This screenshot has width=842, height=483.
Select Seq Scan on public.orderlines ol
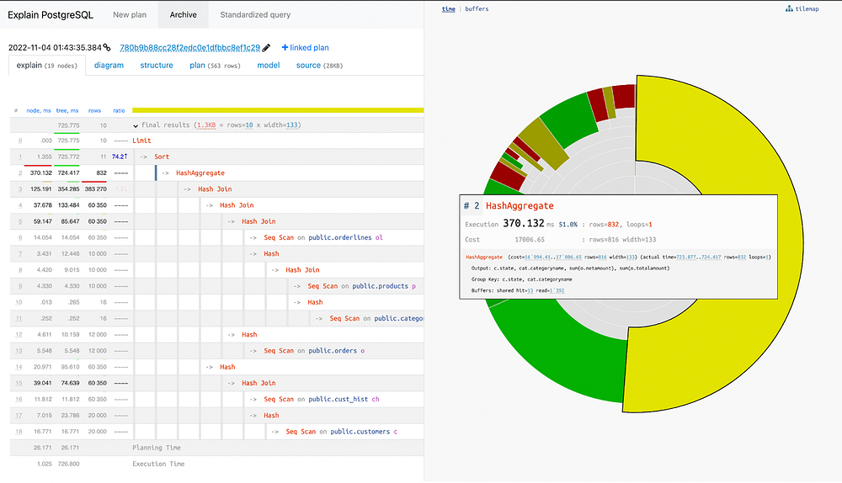[323, 237]
